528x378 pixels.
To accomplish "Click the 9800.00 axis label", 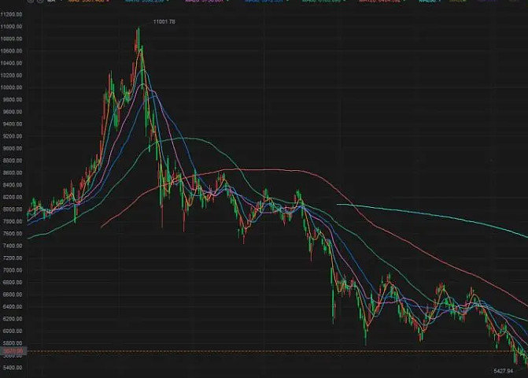I will [x=13, y=100].
